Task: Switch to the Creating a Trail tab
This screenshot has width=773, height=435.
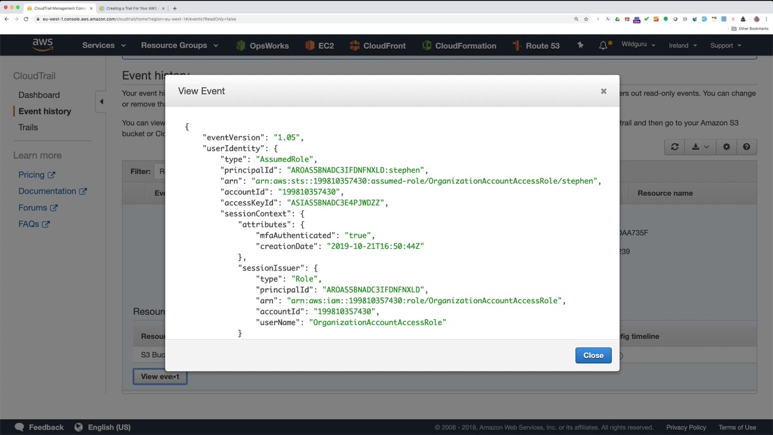Action: point(131,8)
